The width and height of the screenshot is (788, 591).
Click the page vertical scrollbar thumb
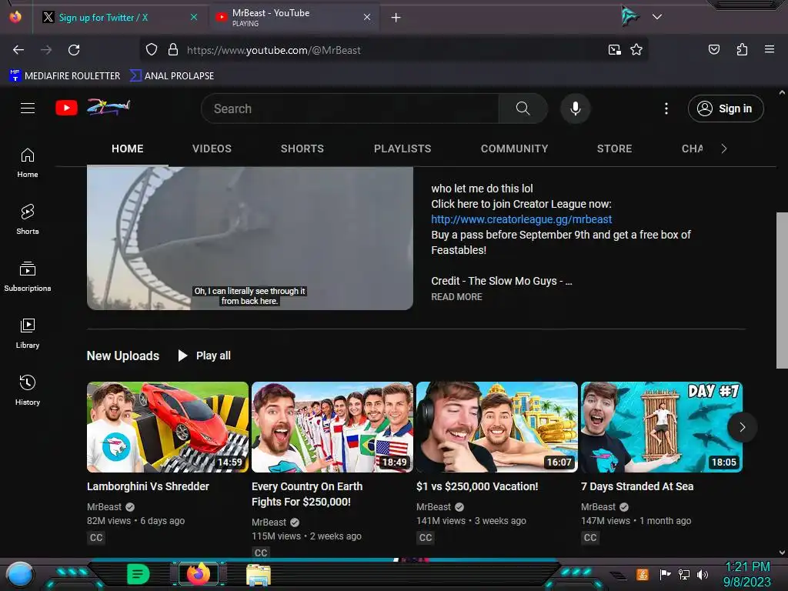[x=782, y=290]
